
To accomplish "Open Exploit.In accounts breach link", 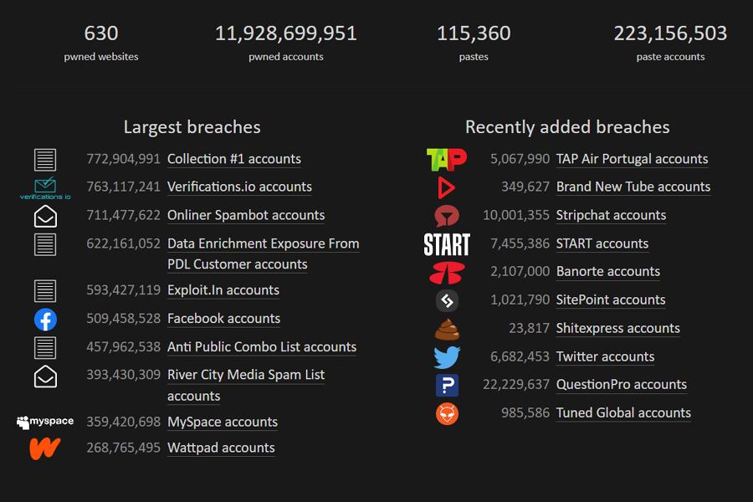I will coord(223,290).
